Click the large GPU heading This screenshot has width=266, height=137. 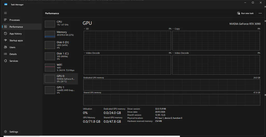point(87,23)
